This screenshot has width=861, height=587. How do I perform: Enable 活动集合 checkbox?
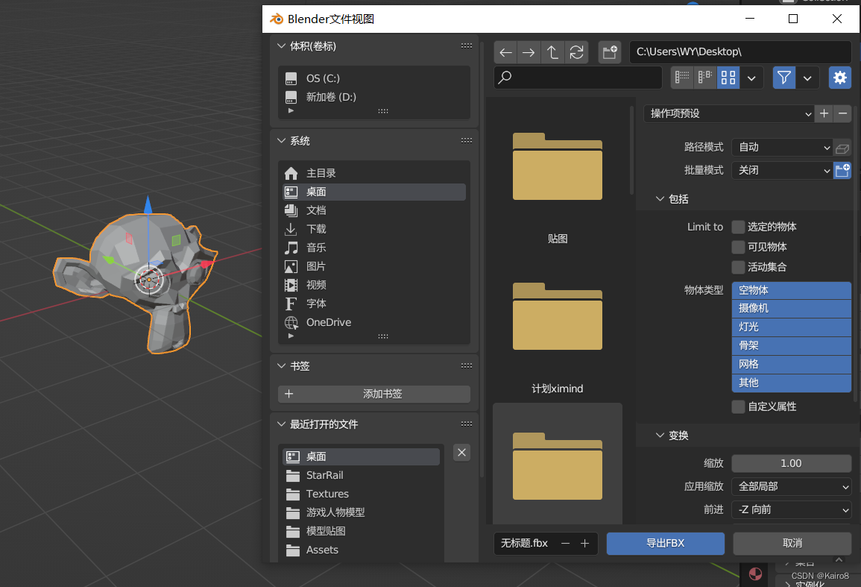tap(739, 268)
